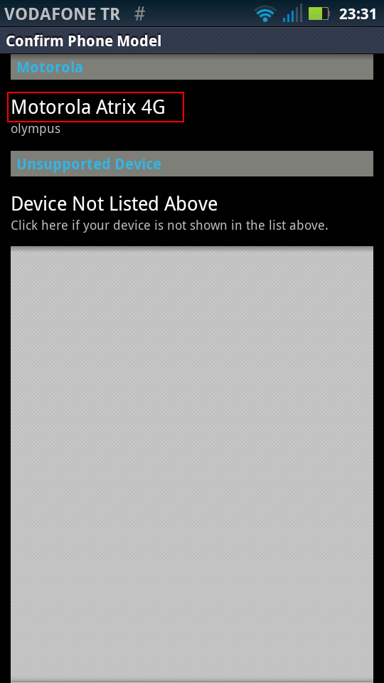The width and height of the screenshot is (384, 683).
Task: Tap the '4G' text in device name
Action: 154,107
